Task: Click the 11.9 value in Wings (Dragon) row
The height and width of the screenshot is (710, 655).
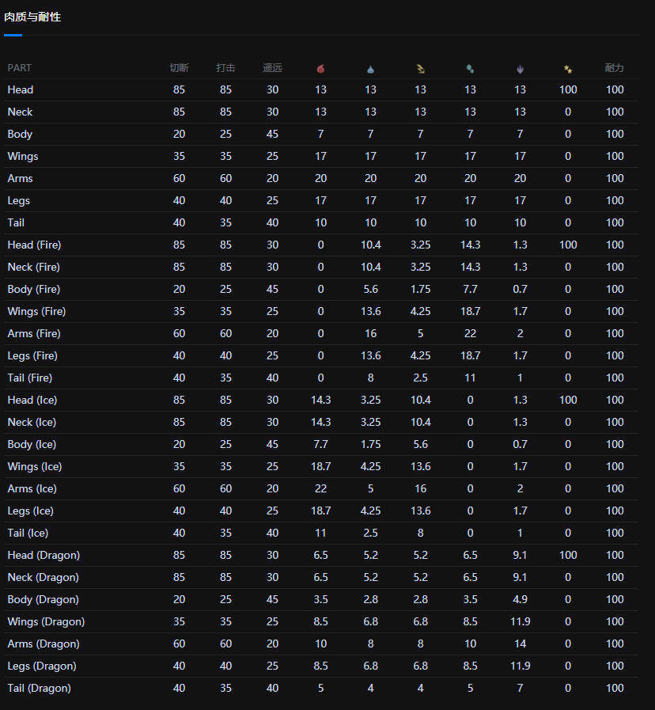Action: pyautogui.click(x=520, y=622)
